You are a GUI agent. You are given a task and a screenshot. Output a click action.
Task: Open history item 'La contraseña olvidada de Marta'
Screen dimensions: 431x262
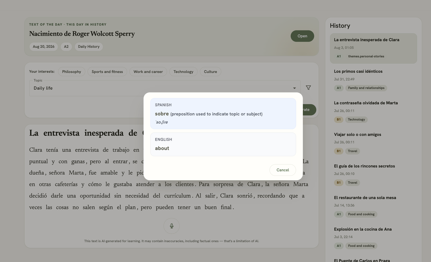pos(373,111)
